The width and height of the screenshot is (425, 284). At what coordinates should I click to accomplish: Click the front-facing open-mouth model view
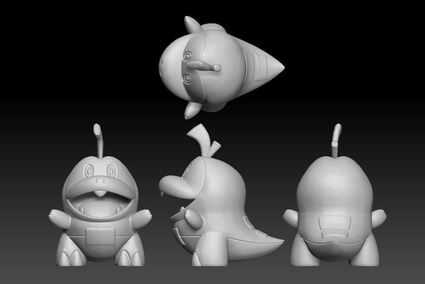pos(101,195)
